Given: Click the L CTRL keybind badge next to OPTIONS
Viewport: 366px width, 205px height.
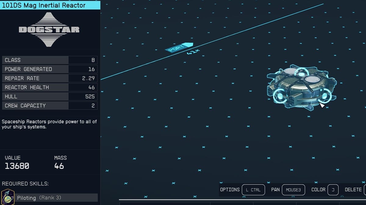Looking at the screenshot, I should pyautogui.click(x=253, y=190).
